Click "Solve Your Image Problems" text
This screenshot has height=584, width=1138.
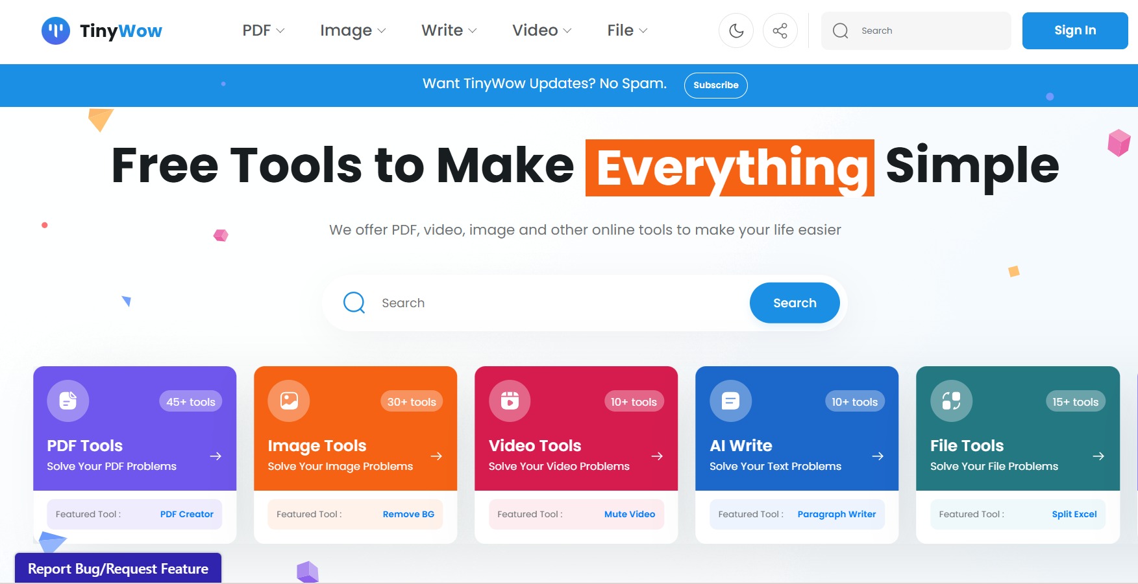click(340, 467)
